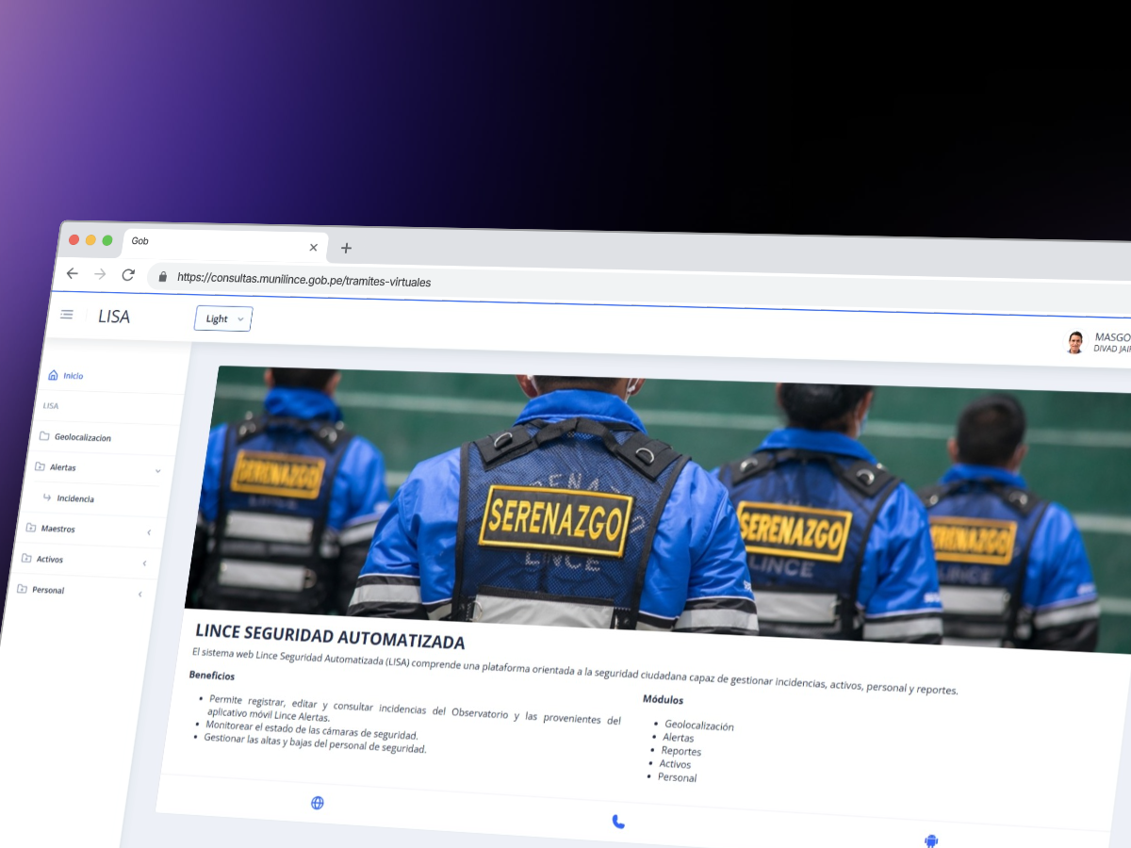Open the Light theme dropdown
1131x848 pixels.
pyautogui.click(x=223, y=318)
